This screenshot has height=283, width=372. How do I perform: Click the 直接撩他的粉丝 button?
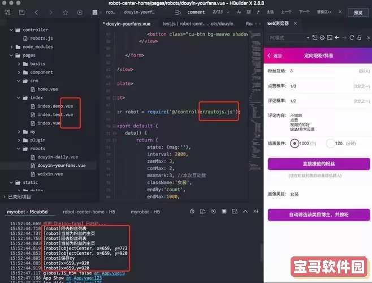(x=319, y=164)
